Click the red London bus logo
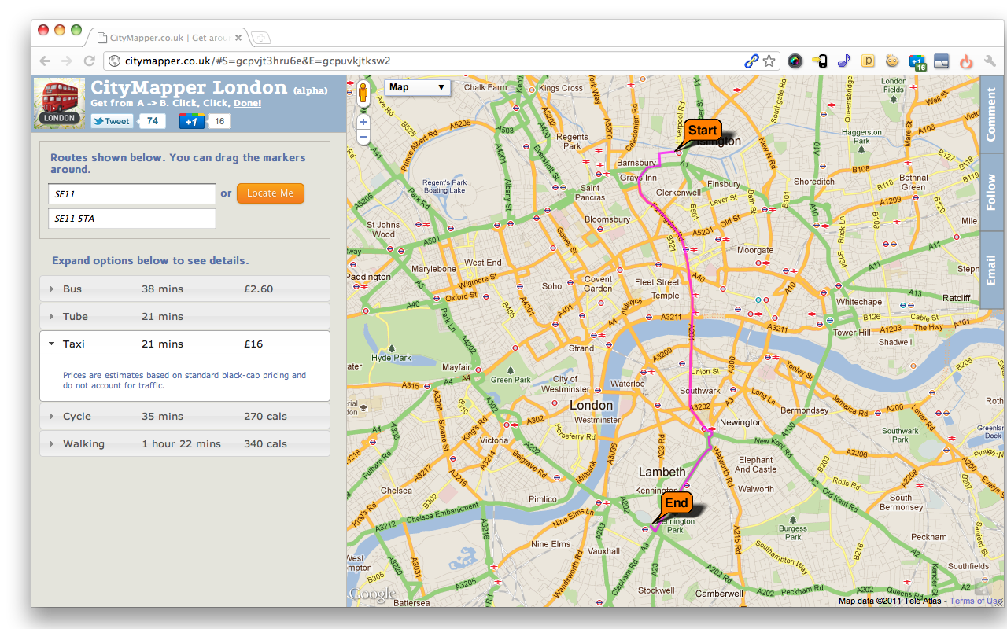The image size is (1007, 629). pos(61,103)
